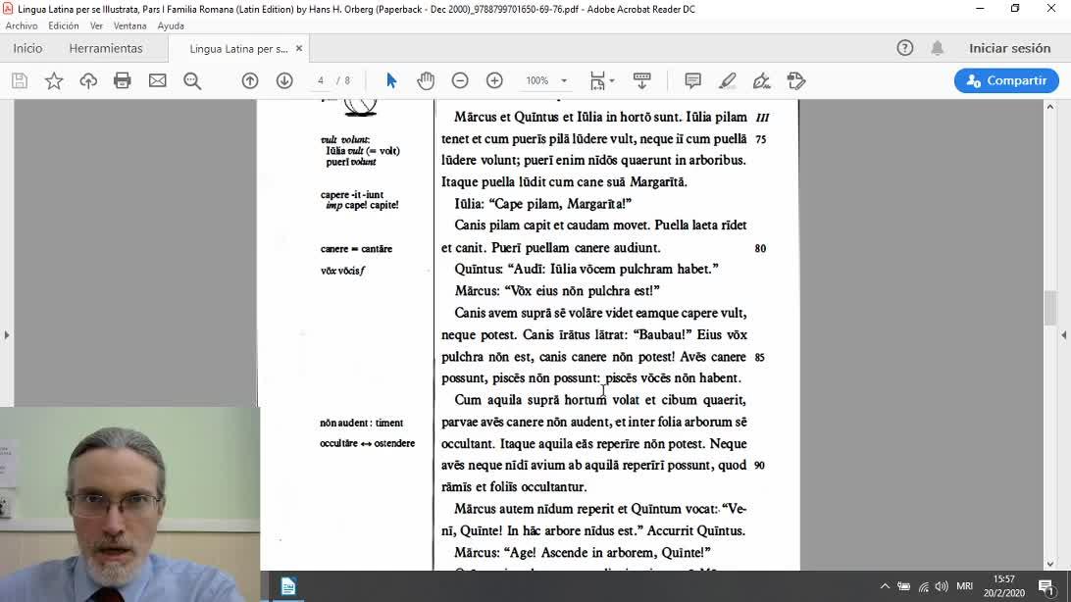
Task: Select the Lingua Latina per s... document tab
Action: (238, 48)
